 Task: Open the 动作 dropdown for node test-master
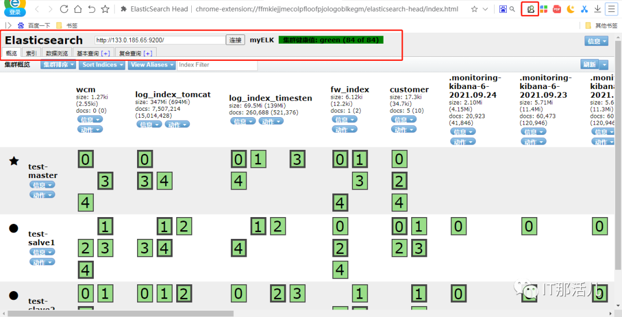tap(42, 195)
